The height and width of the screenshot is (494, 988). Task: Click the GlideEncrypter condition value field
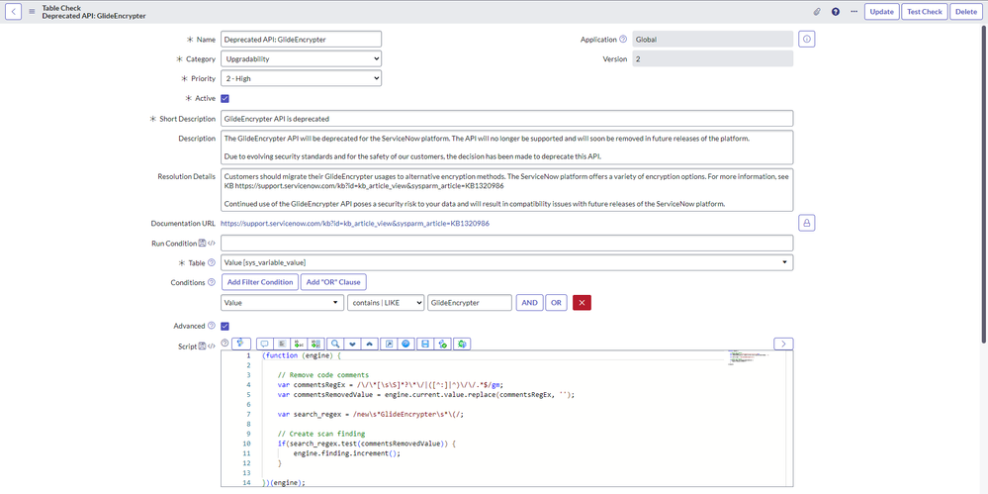470,303
